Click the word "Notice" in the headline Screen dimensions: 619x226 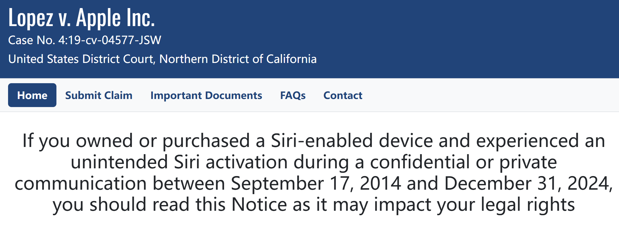tap(259, 205)
